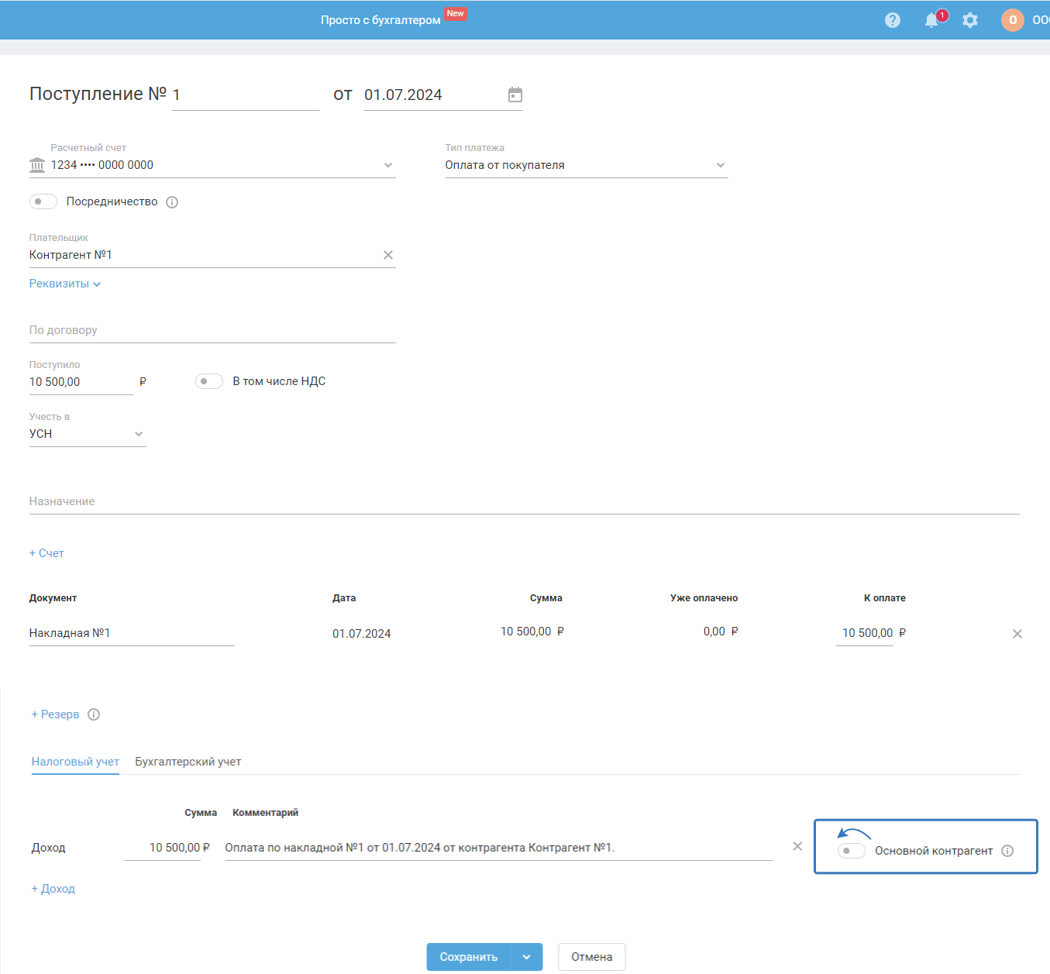
Task: Click into the Назначение input field
Action: click(524, 501)
